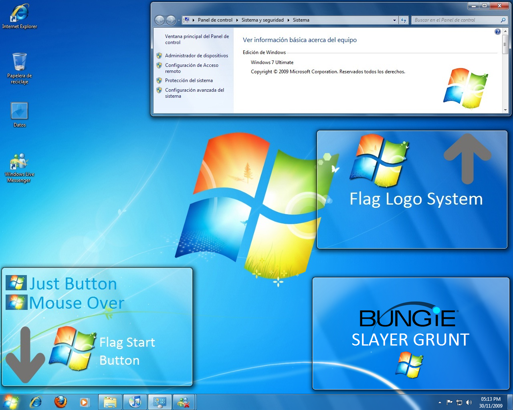Click the Help question mark in the System window
Image resolution: width=513 pixels, height=410 pixels.
pyautogui.click(x=497, y=31)
